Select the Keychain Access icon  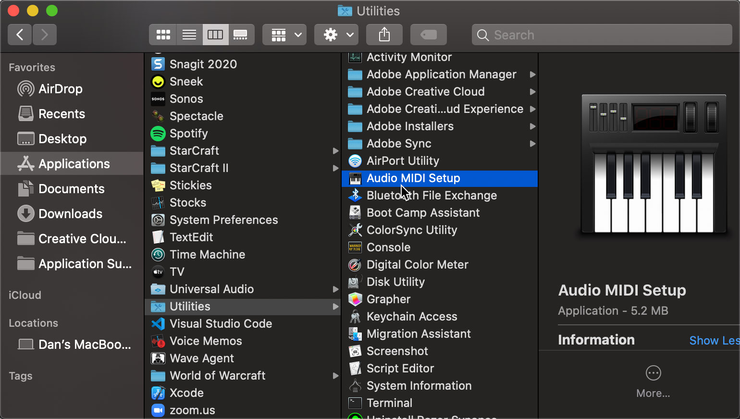(355, 317)
